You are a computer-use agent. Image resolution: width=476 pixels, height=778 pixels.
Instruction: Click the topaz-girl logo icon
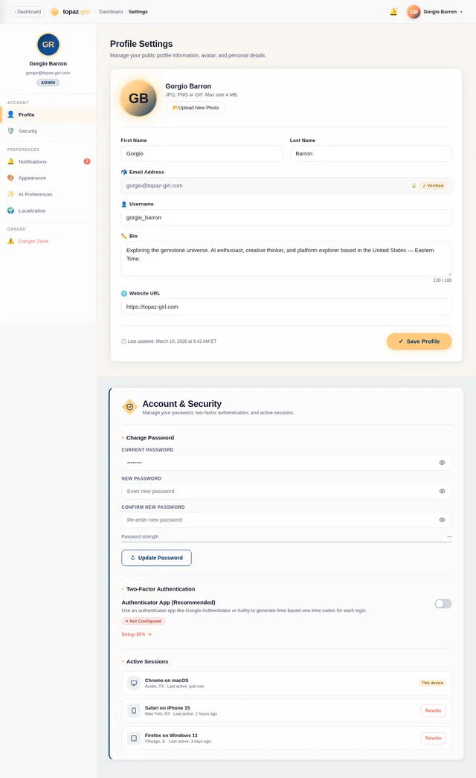tap(54, 12)
